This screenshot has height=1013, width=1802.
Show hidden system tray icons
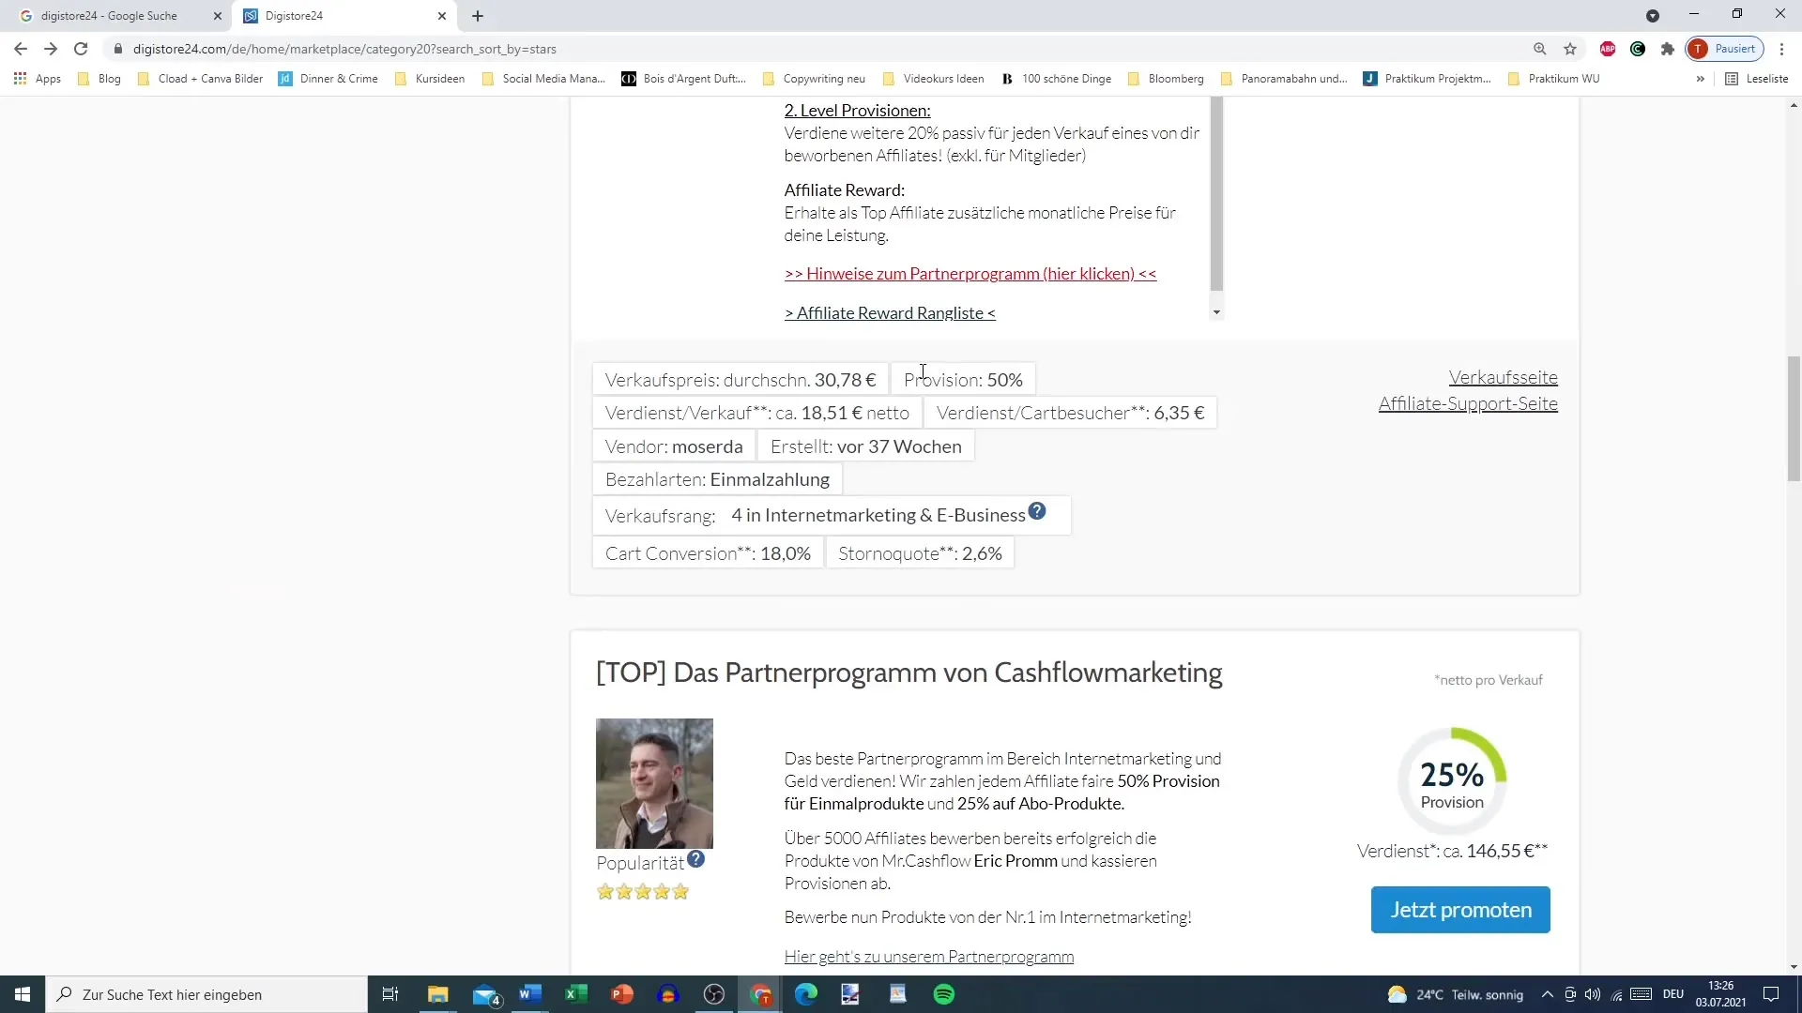[x=1548, y=994]
